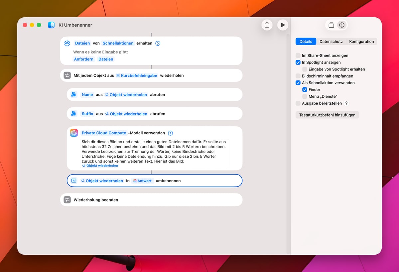The image size is (399, 272).
Task: Click Tastaturkurzbefehl hinzufügen button
Action: click(327, 115)
